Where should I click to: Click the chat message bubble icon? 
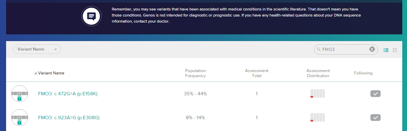(x=91, y=16)
